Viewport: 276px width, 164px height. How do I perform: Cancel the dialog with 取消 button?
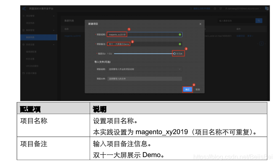click(x=198, y=90)
